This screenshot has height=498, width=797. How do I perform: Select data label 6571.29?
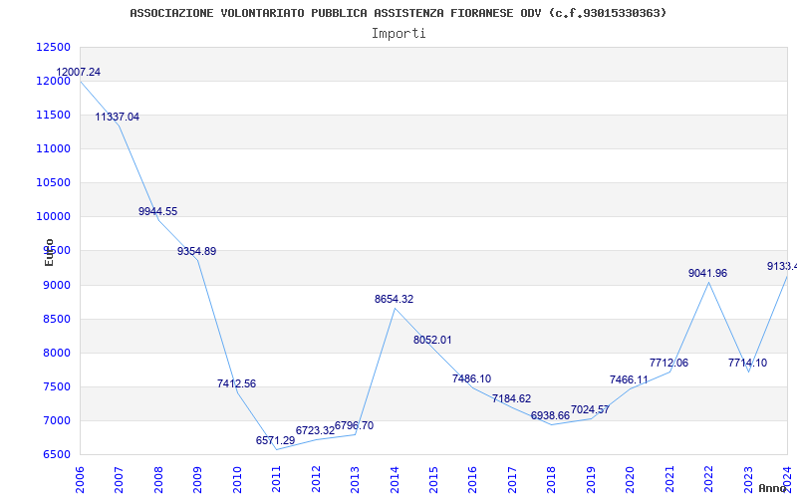coord(276,440)
